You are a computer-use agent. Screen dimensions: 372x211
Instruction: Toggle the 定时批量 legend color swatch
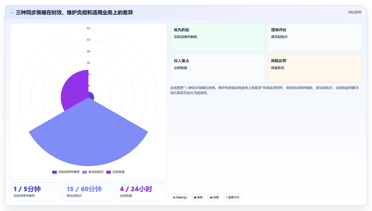109,172
